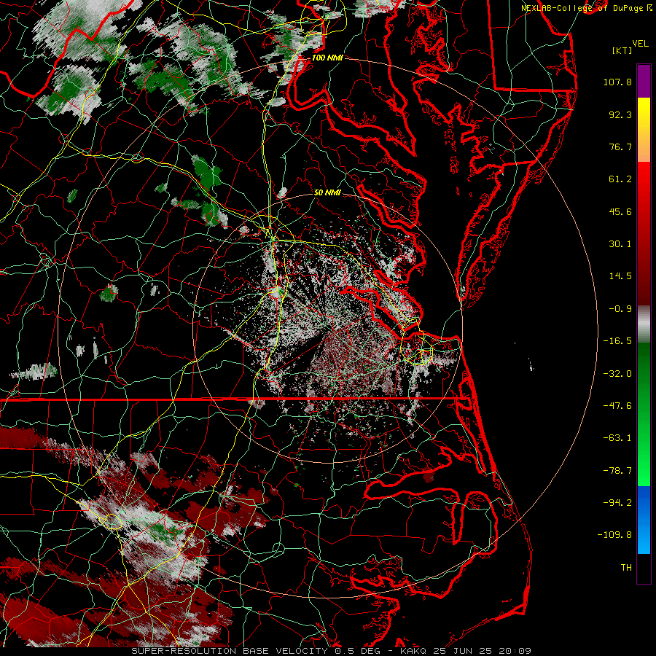
Task: Click the -47.6 velocity scale value
Action: (x=617, y=406)
